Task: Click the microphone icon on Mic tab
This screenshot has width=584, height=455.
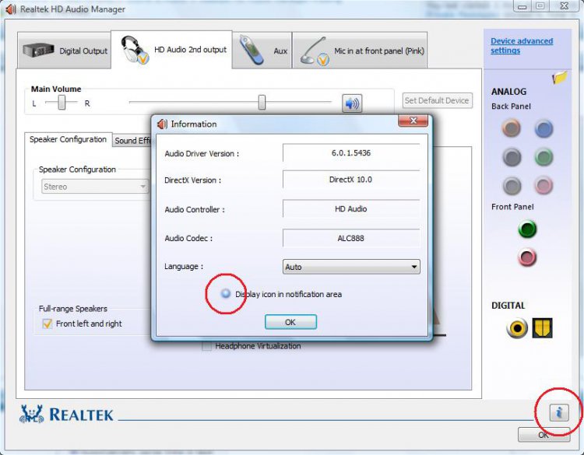Action: [315, 51]
